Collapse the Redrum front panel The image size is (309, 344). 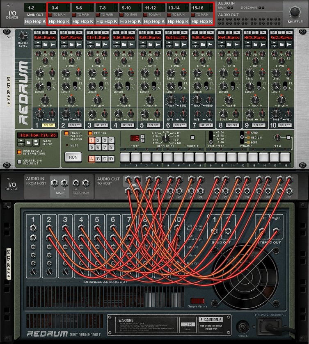pos(9,37)
